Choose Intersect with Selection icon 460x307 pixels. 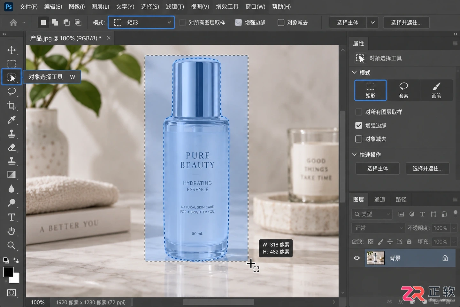coord(78,22)
